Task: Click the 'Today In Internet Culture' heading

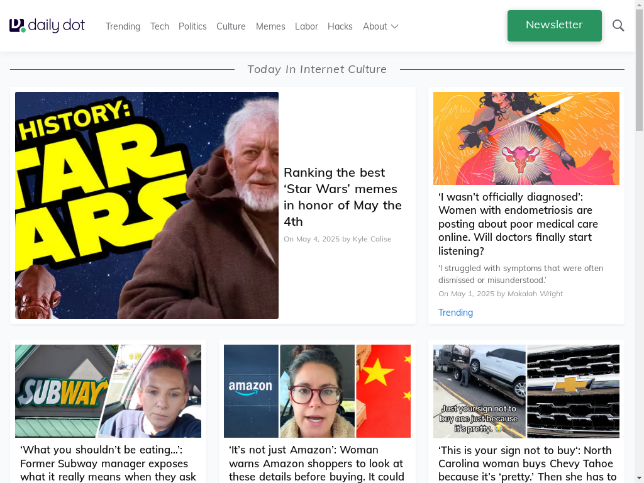Action: [x=317, y=69]
